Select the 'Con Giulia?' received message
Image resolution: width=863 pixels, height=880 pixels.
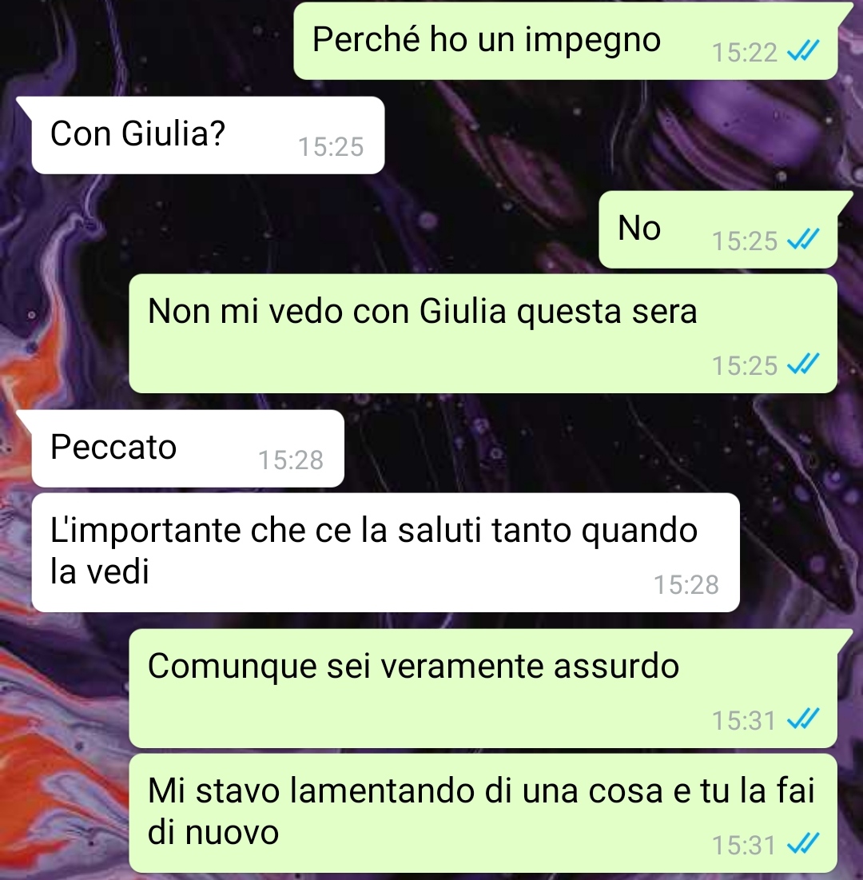pyautogui.click(x=208, y=135)
